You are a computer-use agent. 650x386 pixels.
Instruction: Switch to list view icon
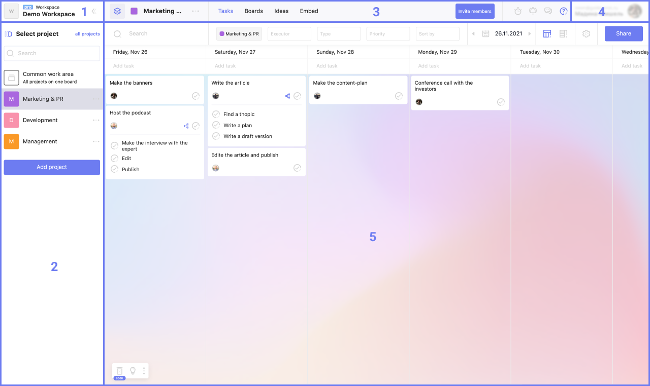click(563, 34)
